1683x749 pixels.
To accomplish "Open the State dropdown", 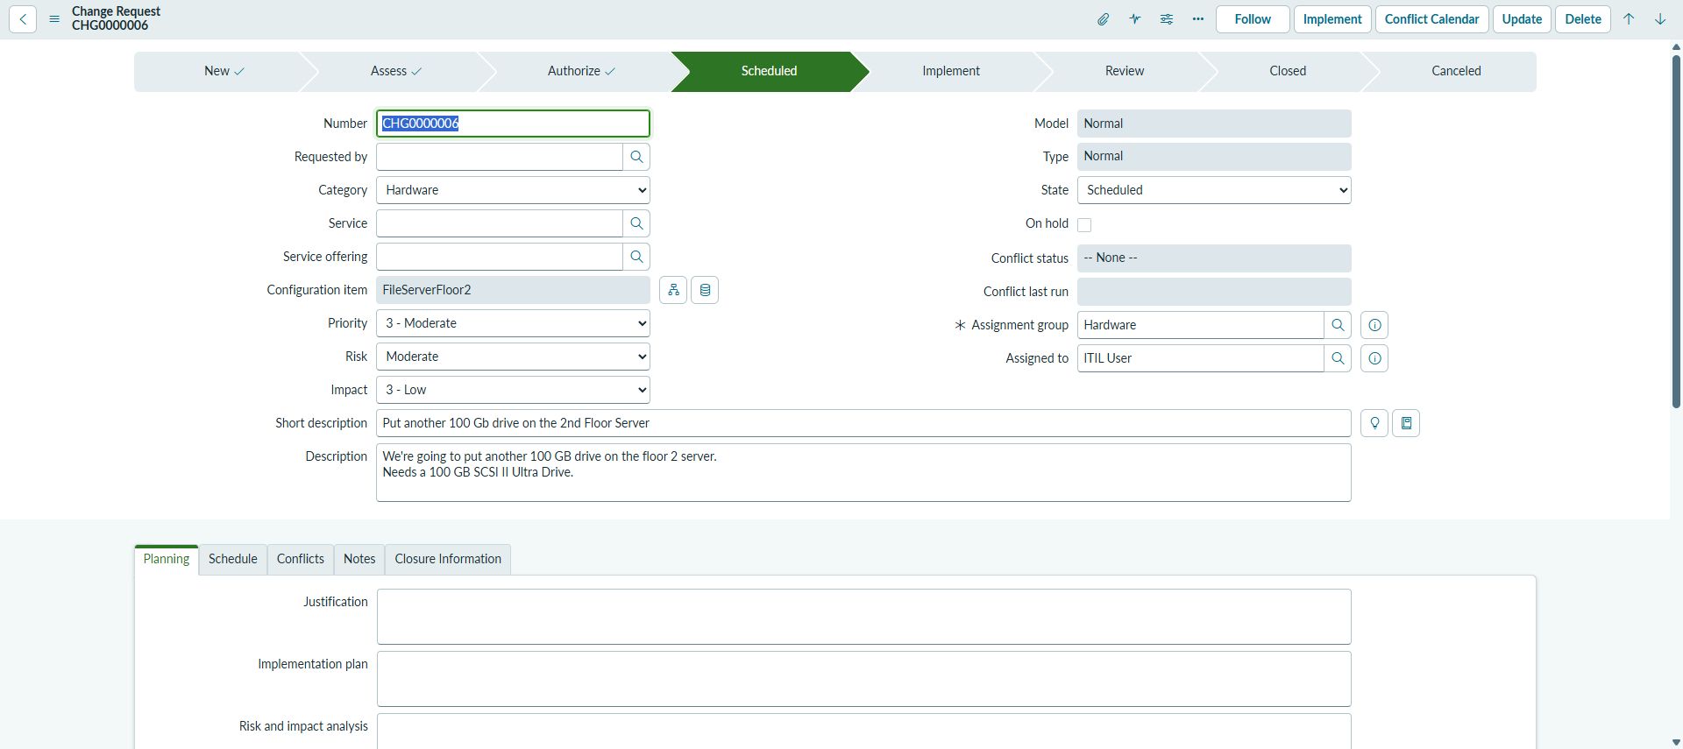I will [1214, 190].
